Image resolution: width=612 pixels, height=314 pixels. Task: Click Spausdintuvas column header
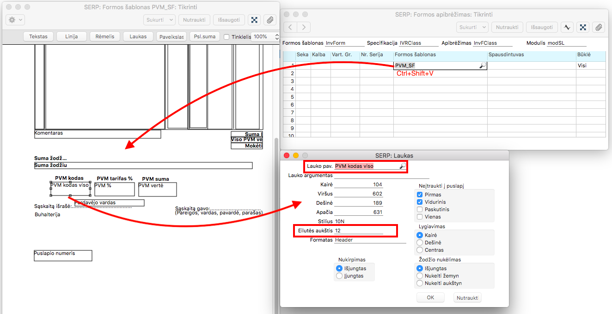(532, 55)
